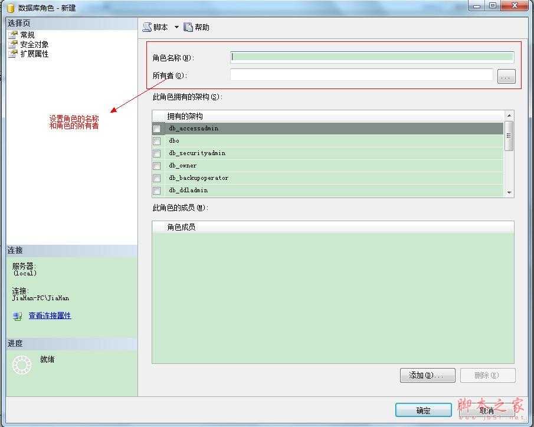The width and height of the screenshot is (534, 427).
Task: Open the owner browse (...) button
Action: click(x=506, y=76)
